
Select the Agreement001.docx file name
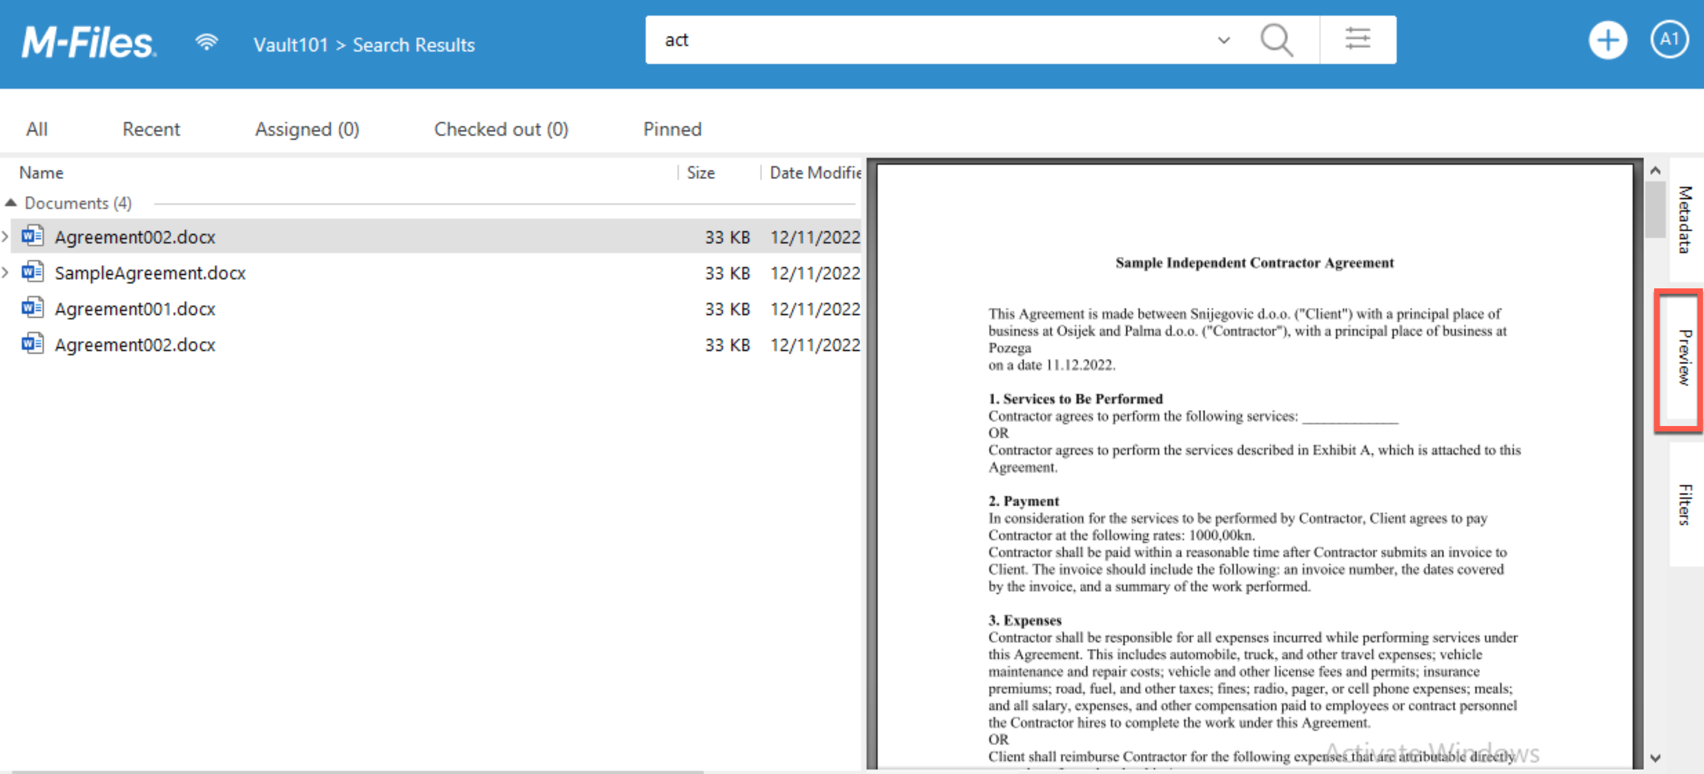(x=135, y=308)
